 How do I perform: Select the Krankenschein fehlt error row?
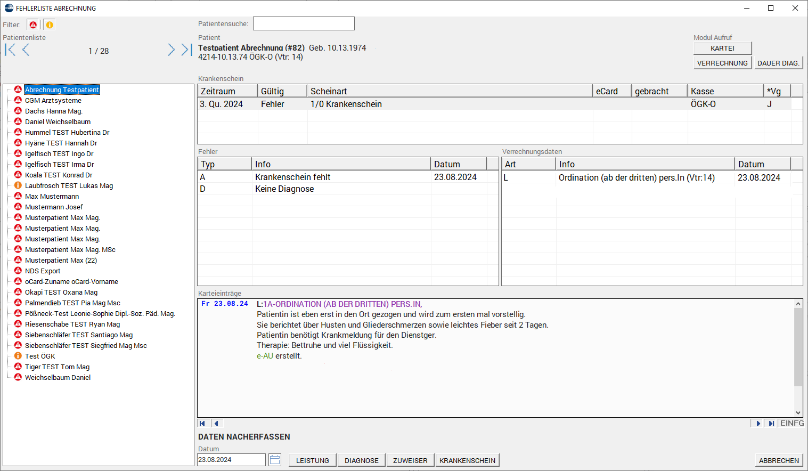point(292,177)
